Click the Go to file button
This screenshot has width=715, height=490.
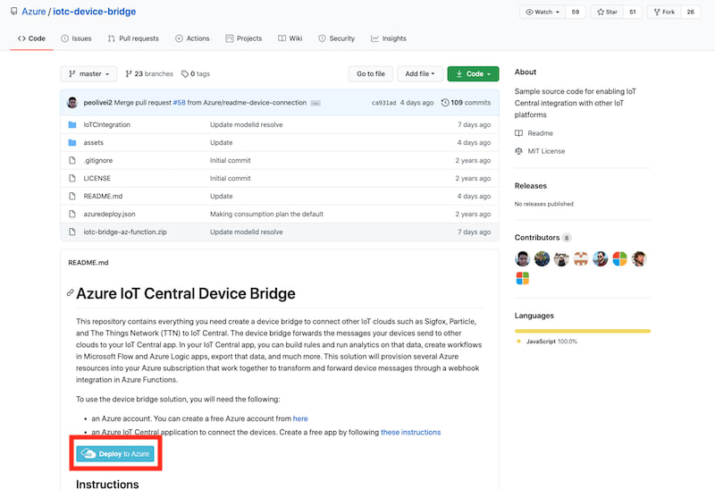pos(371,73)
